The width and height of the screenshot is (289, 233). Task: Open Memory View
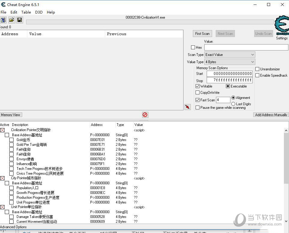point(11,115)
